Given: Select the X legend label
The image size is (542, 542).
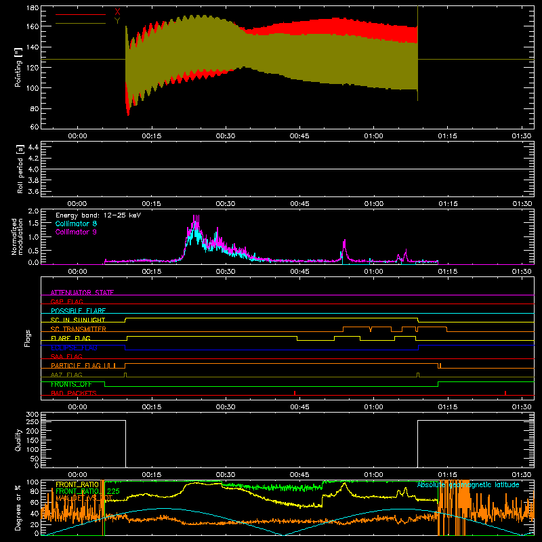Looking at the screenshot, I should 117,12.
